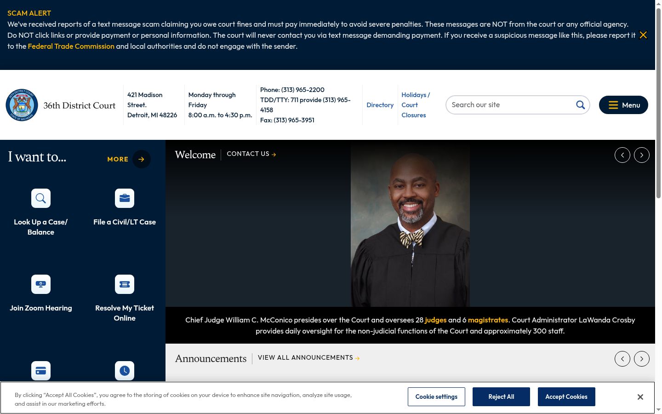Click the 36th District Court seal logo
Viewport: 662px width, 414px height.
click(x=22, y=105)
